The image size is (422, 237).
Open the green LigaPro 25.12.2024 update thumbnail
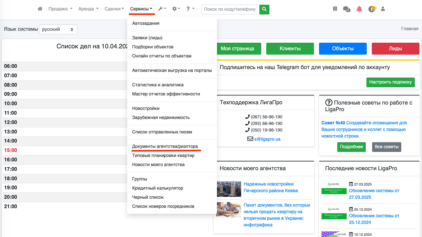coord(334,213)
